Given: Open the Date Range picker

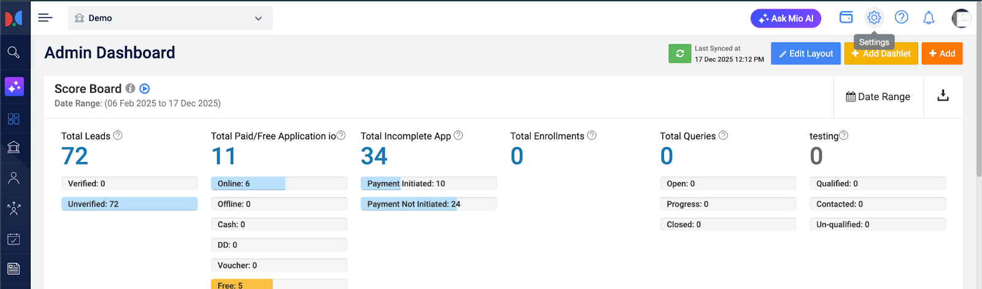Looking at the screenshot, I should coord(878,96).
